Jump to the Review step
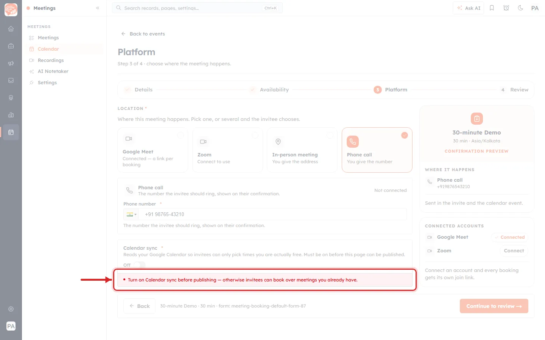The image size is (545, 340). point(514,90)
